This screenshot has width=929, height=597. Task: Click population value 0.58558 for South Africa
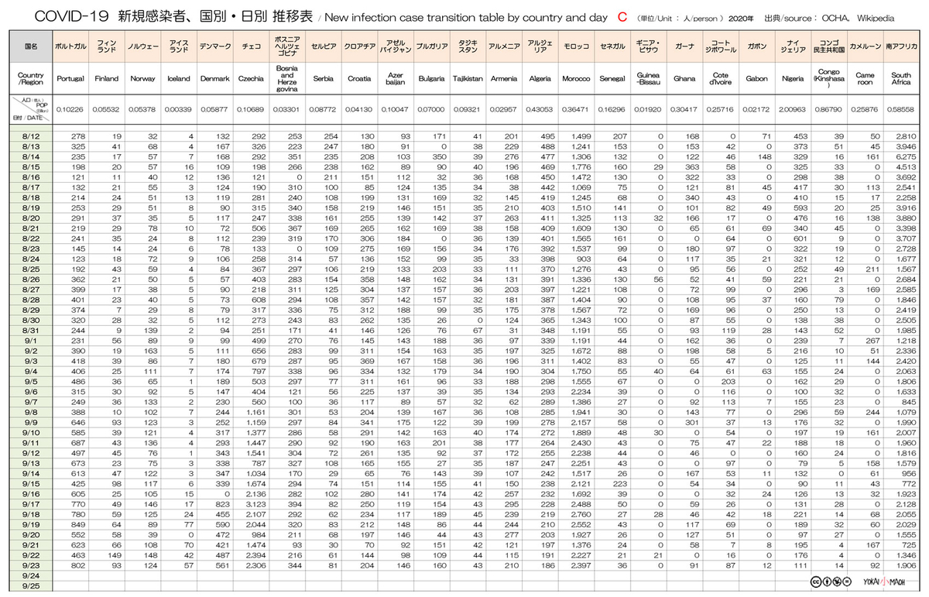click(x=901, y=110)
